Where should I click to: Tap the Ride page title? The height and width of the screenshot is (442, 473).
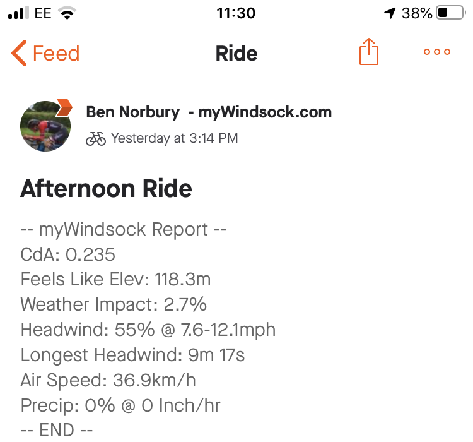click(x=237, y=53)
